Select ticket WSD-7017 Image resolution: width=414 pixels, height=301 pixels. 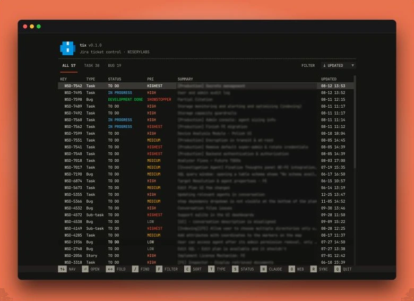click(x=206, y=167)
